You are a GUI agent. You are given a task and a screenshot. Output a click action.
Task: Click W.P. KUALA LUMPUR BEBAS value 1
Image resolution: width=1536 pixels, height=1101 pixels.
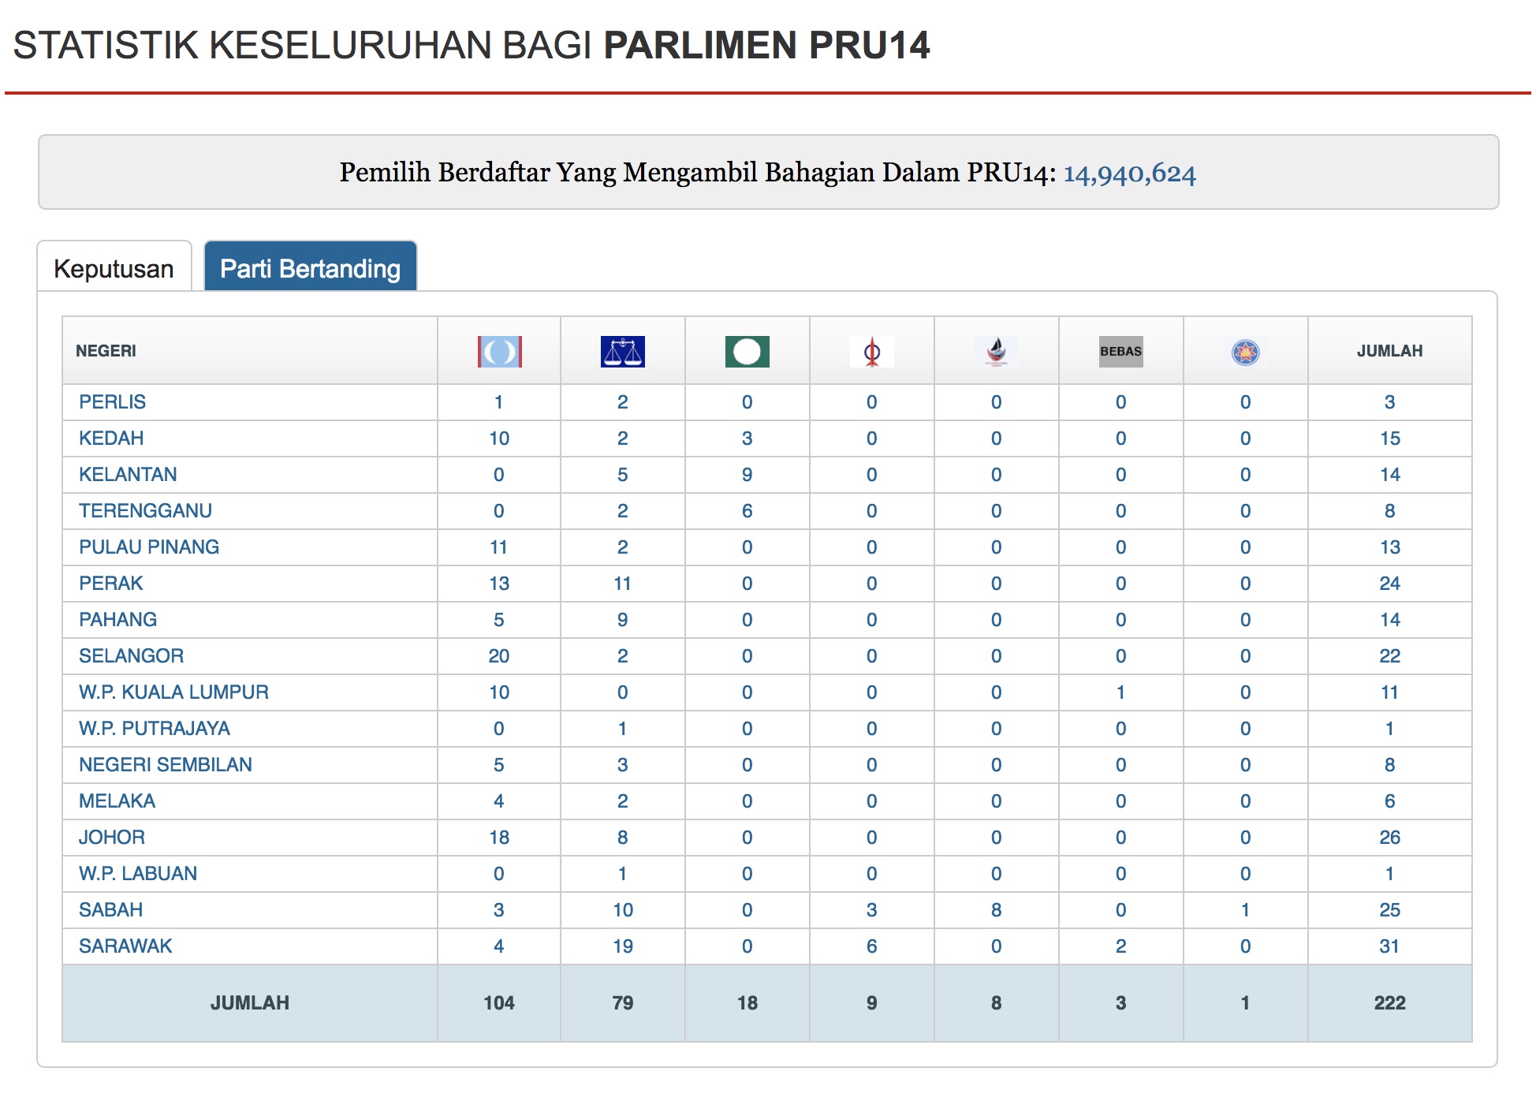(1121, 692)
